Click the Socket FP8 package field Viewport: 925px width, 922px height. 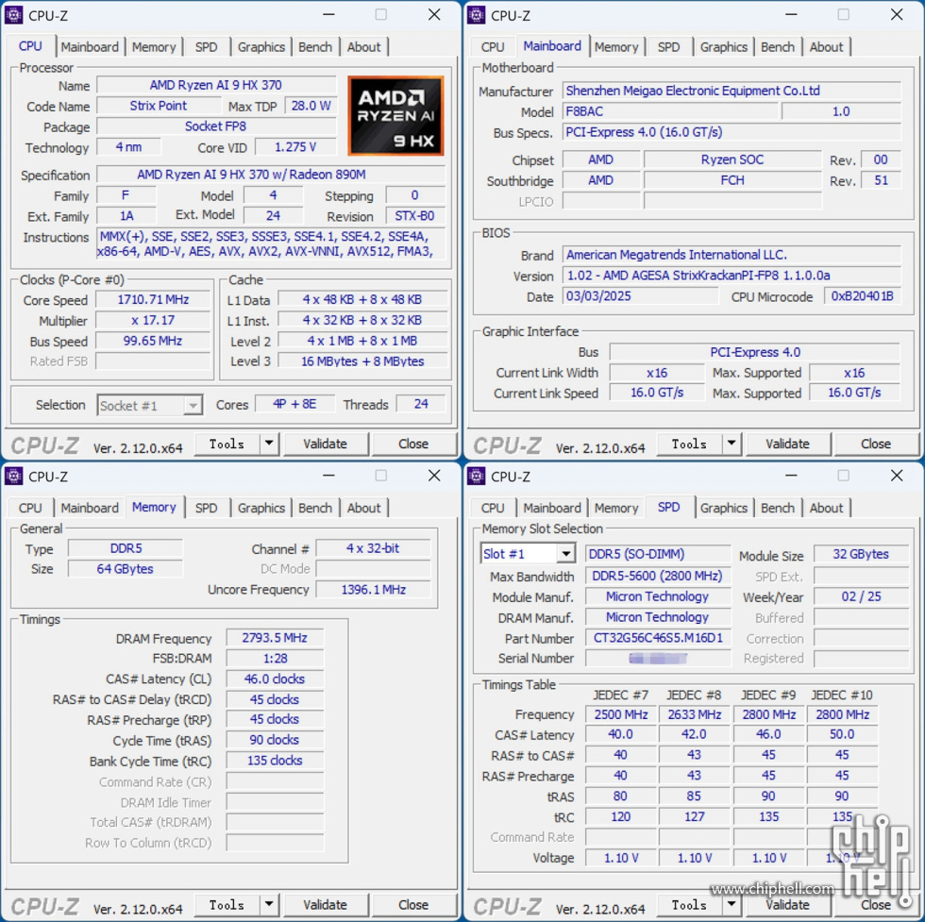pos(216,126)
